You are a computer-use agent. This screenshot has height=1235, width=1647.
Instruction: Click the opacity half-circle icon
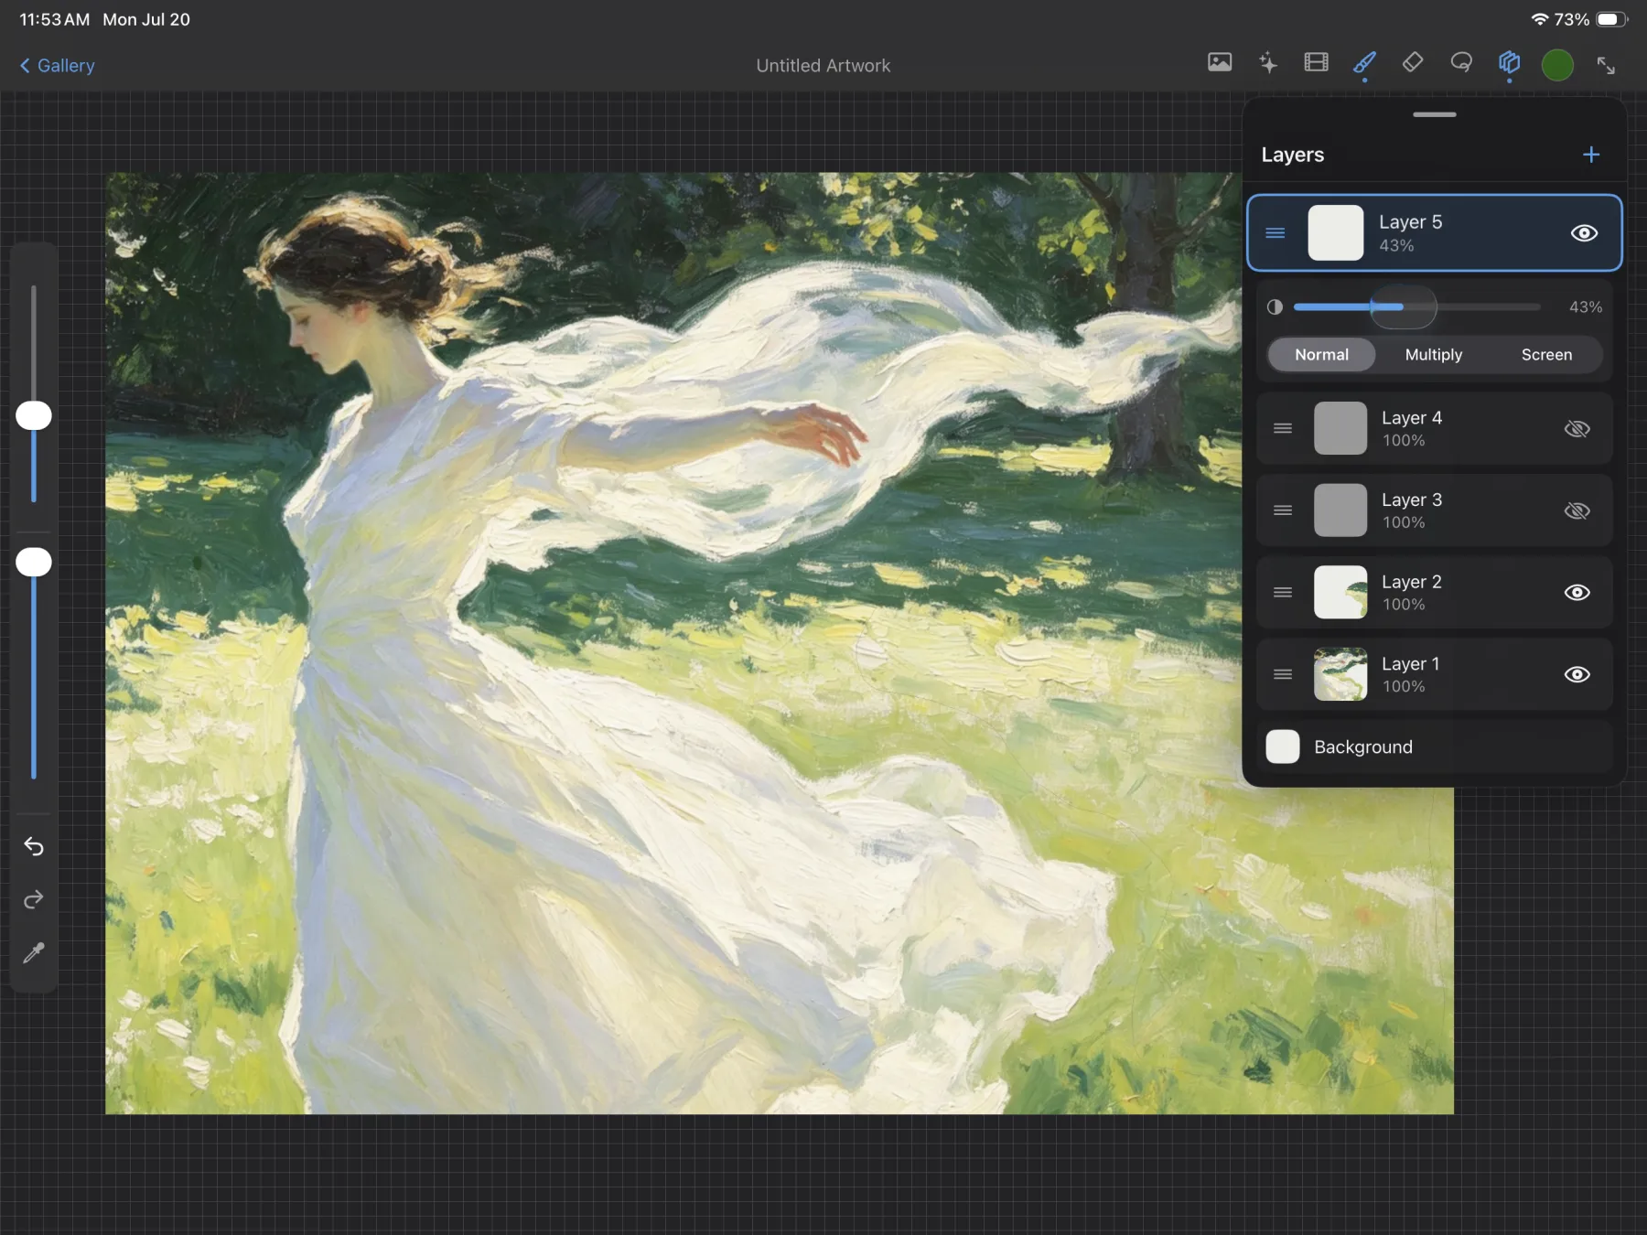coord(1275,307)
